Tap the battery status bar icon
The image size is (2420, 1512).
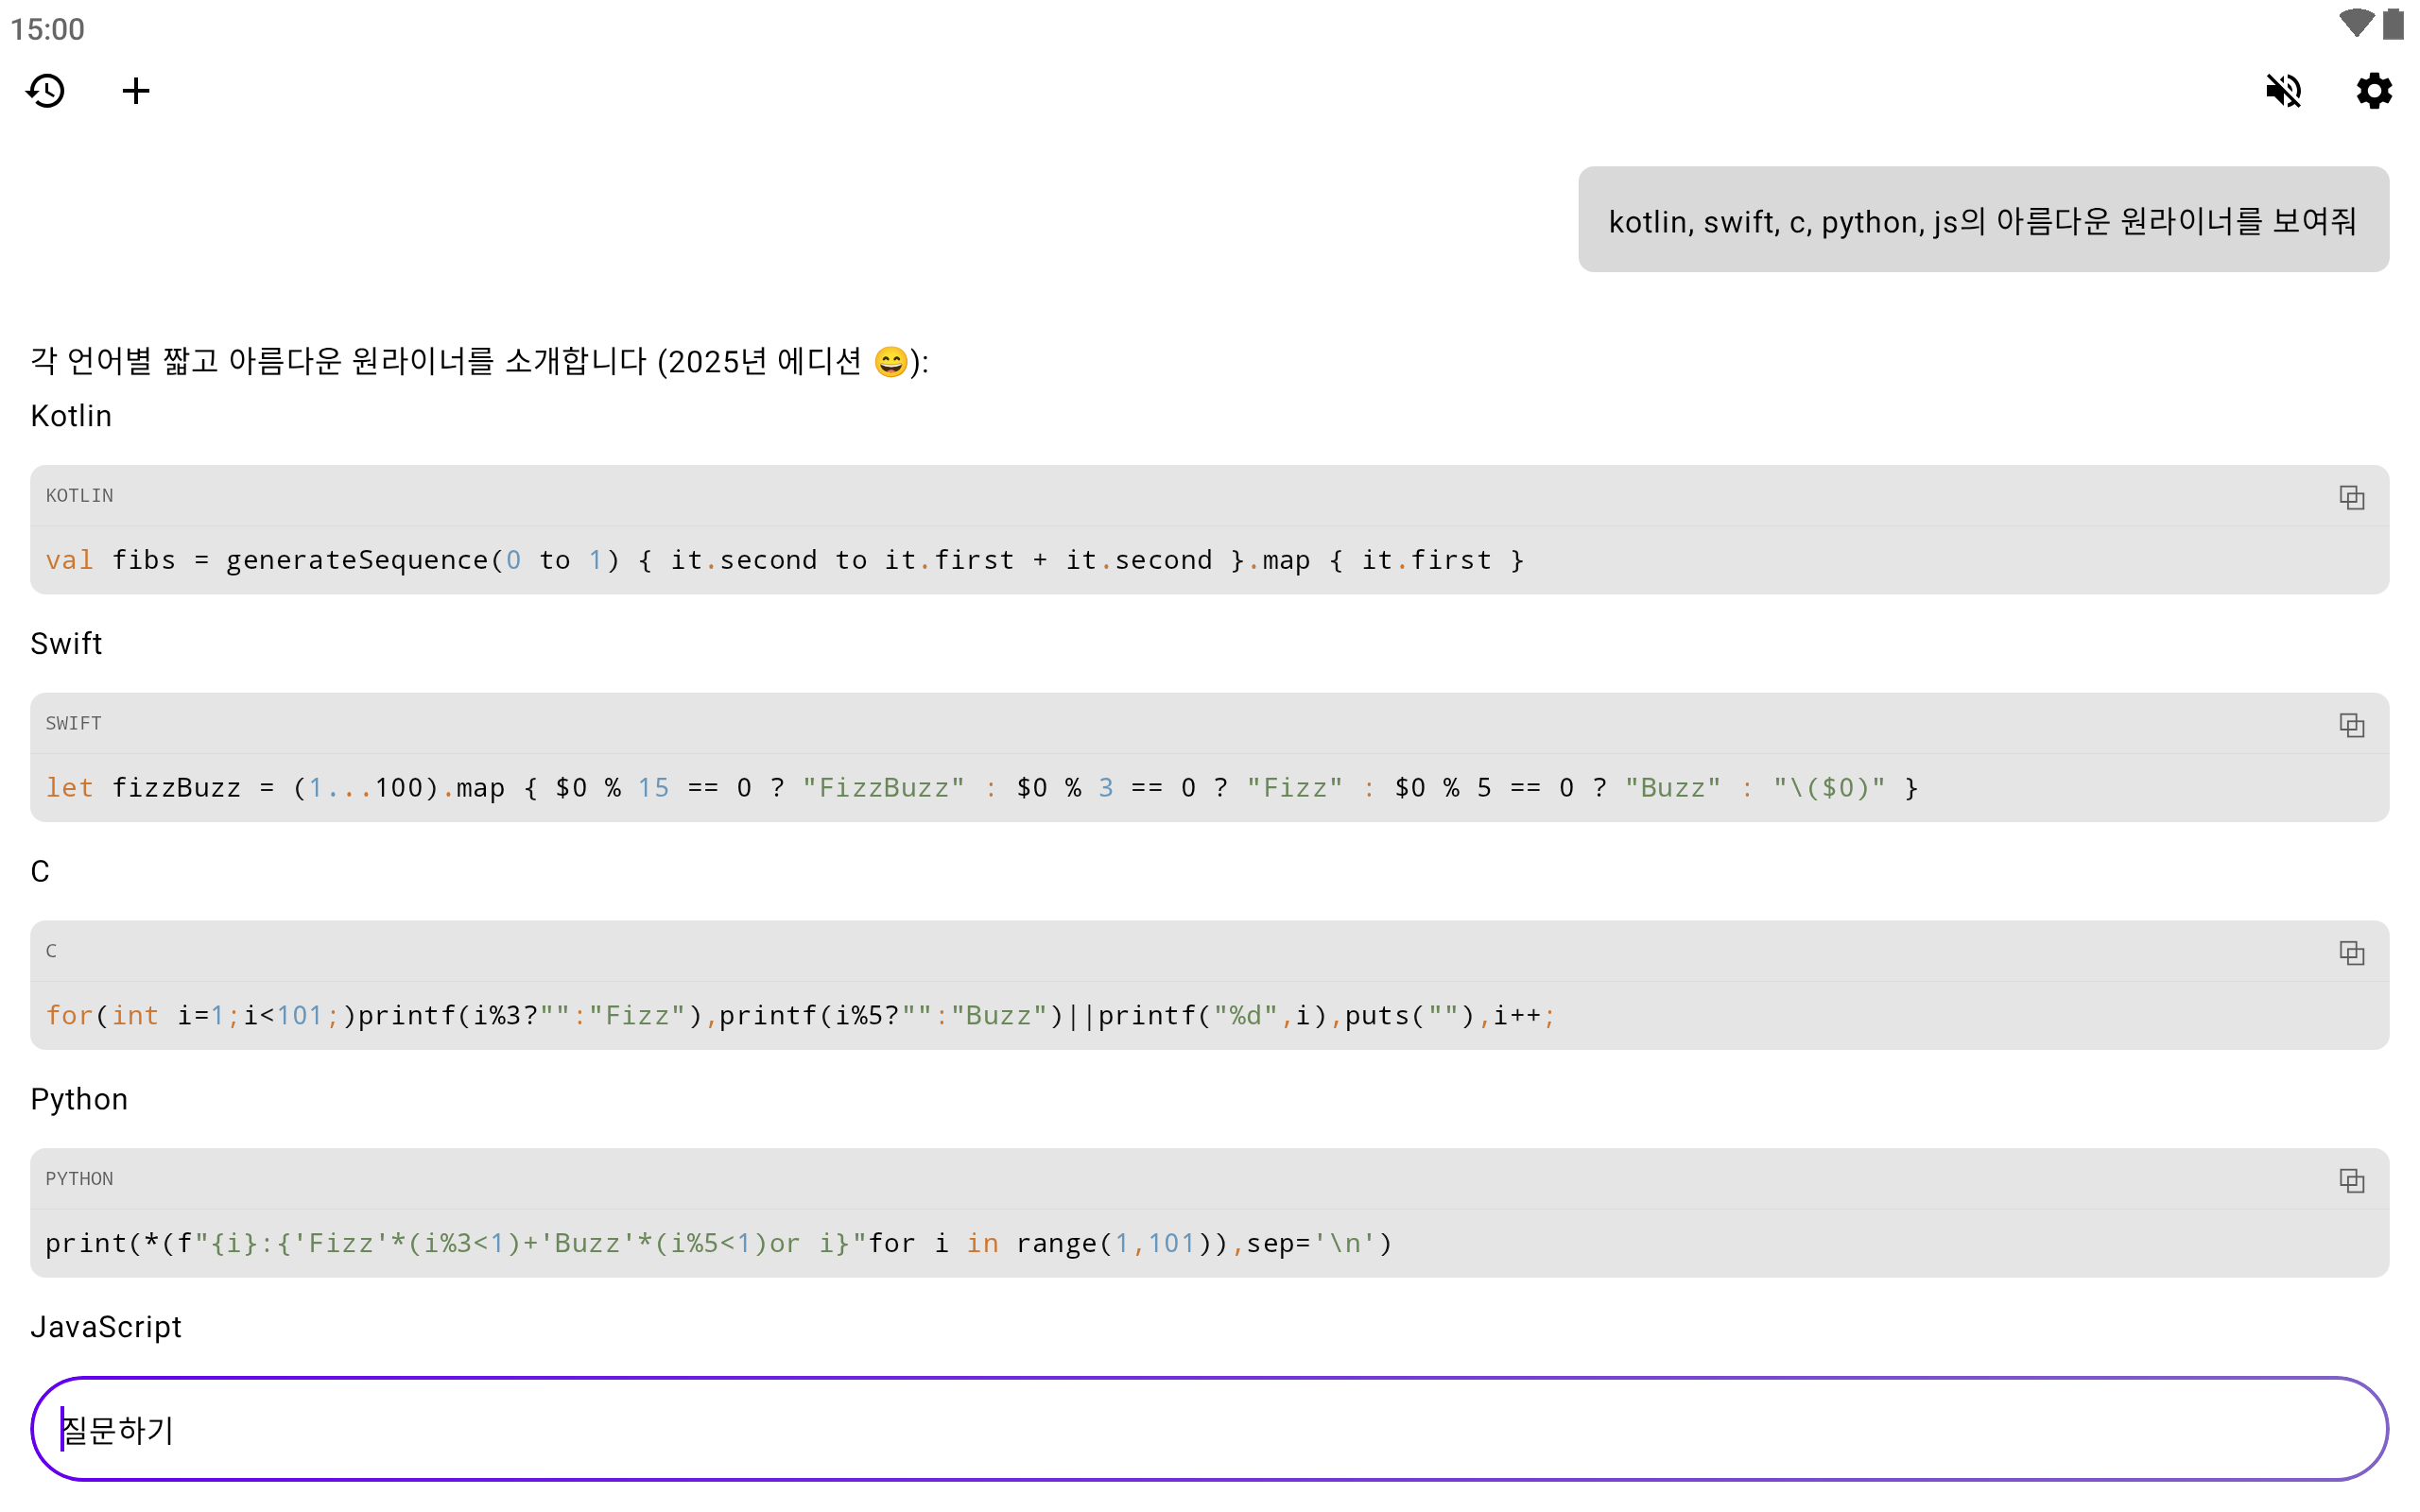(x=2393, y=23)
